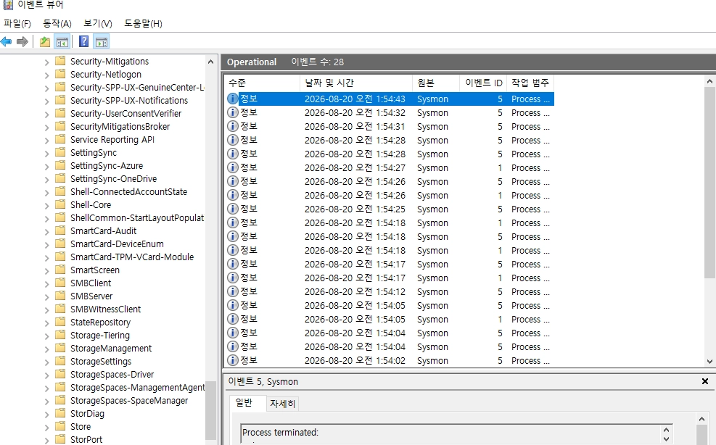Click the Up one level folder icon
The width and height of the screenshot is (716, 445).
tap(45, 42)
